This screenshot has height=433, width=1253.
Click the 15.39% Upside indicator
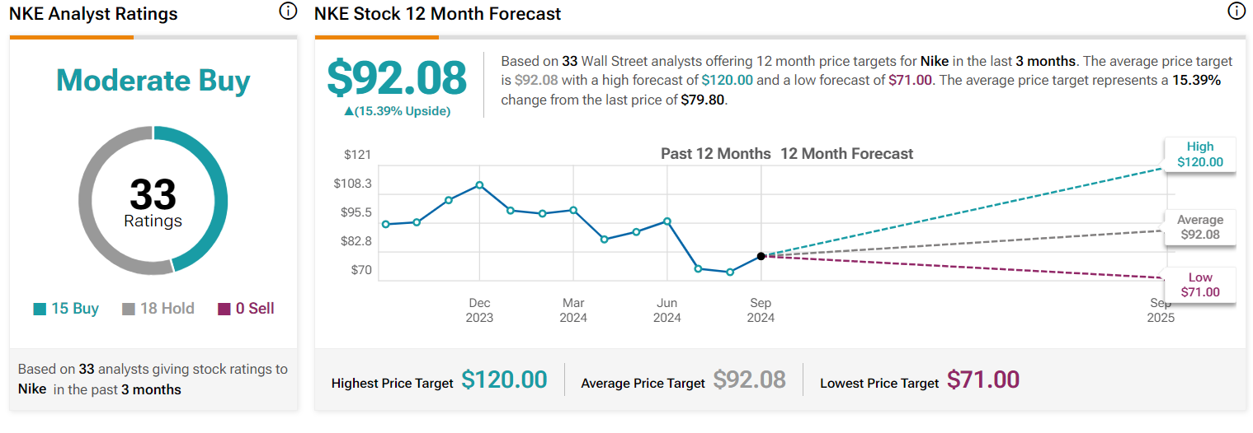click(x=397, y=111)
